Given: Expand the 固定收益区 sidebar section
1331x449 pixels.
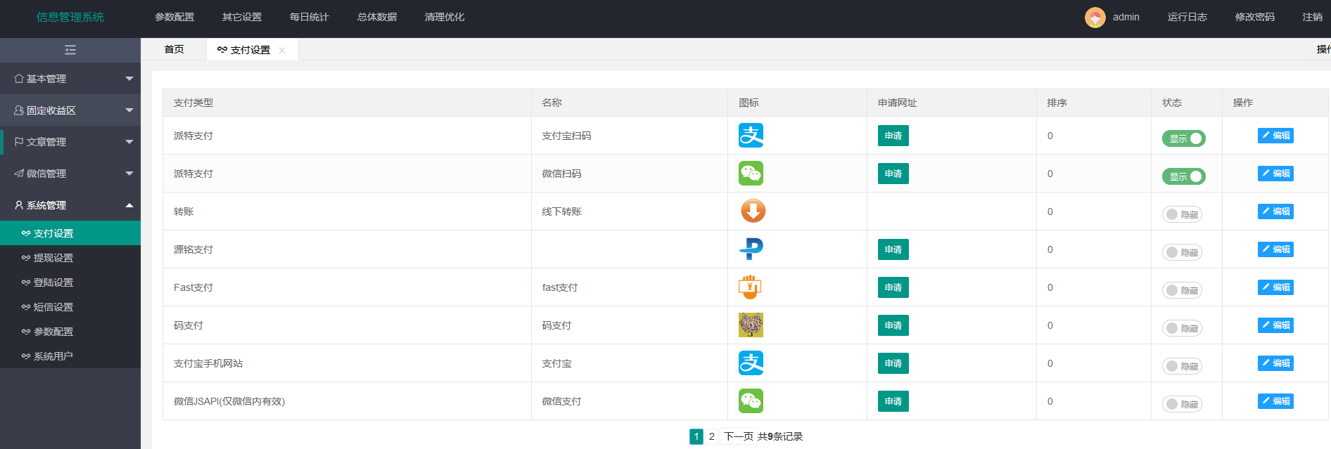Looking at the screenshot, I should point(70,110).
